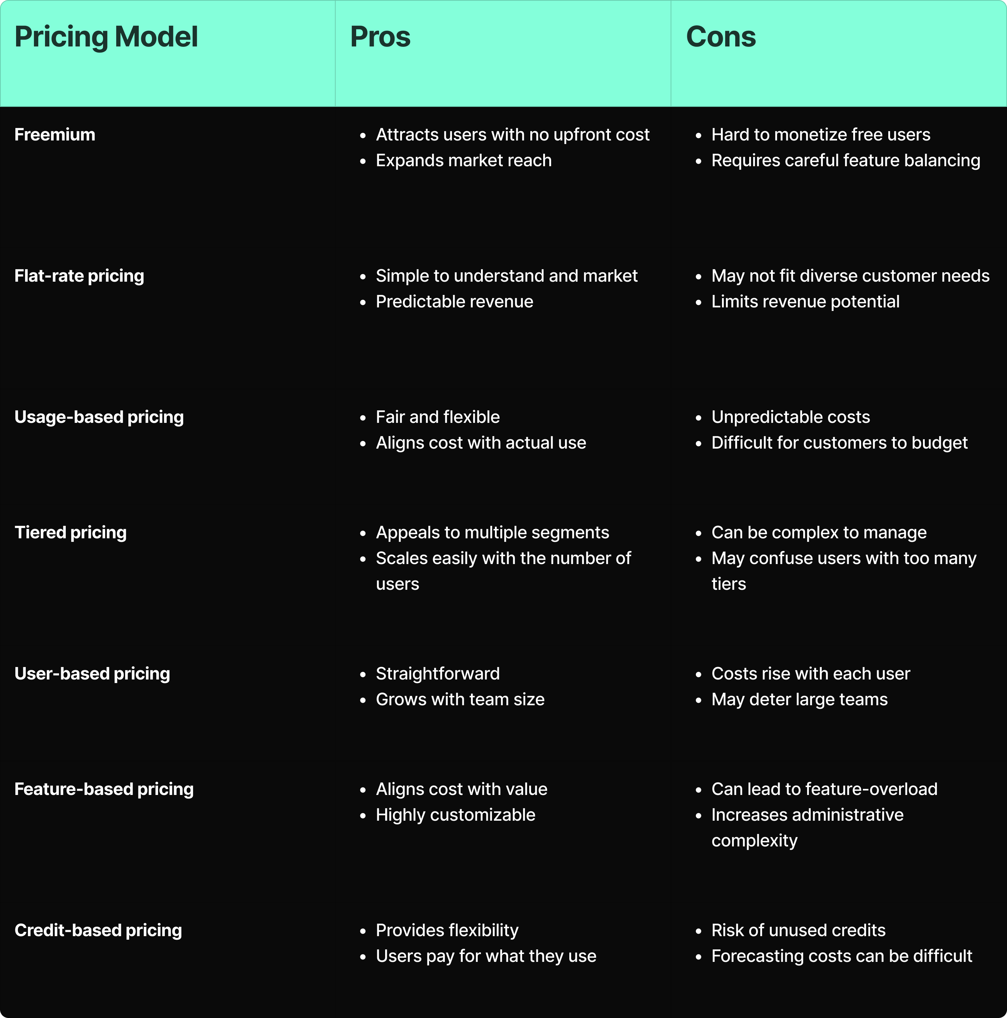The width and height of the screenshot is (1007, 1018).
Task: Click the "Usage-based pricing" row label
Action: (x=99, y=417)
